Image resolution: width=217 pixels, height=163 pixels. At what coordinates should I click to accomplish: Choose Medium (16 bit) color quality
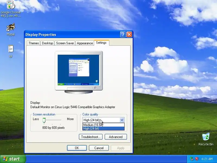103,125
